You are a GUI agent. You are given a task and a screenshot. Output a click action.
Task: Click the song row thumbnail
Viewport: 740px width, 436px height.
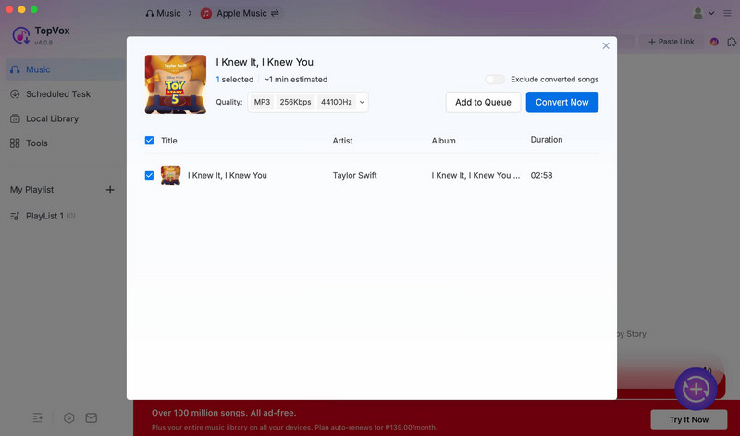[171, 175]
